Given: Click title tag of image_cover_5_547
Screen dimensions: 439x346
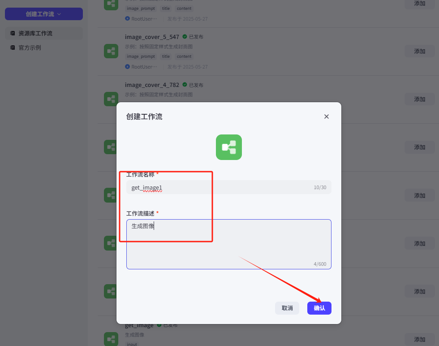Looking at the screenshot, I should coord(166,56).
